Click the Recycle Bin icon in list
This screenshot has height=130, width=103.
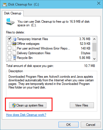click(15, 58)
